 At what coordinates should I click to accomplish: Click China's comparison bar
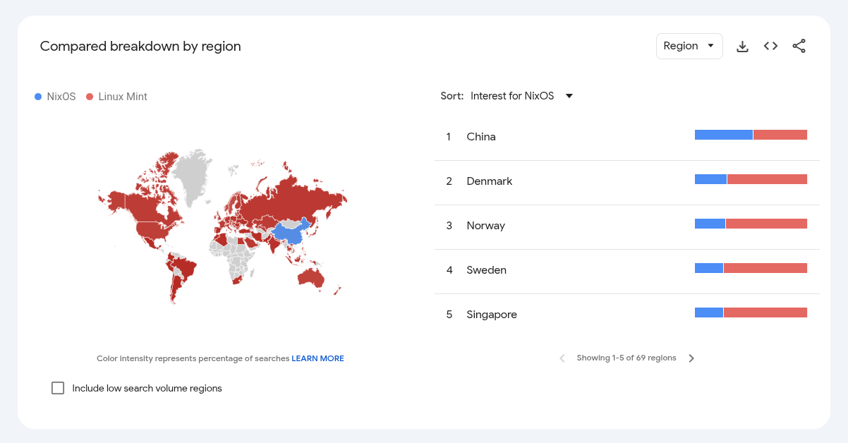(751, 135)
